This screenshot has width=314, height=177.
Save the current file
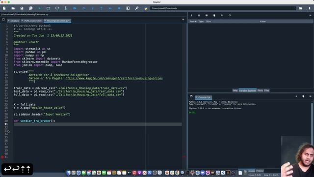pos(22,8)
